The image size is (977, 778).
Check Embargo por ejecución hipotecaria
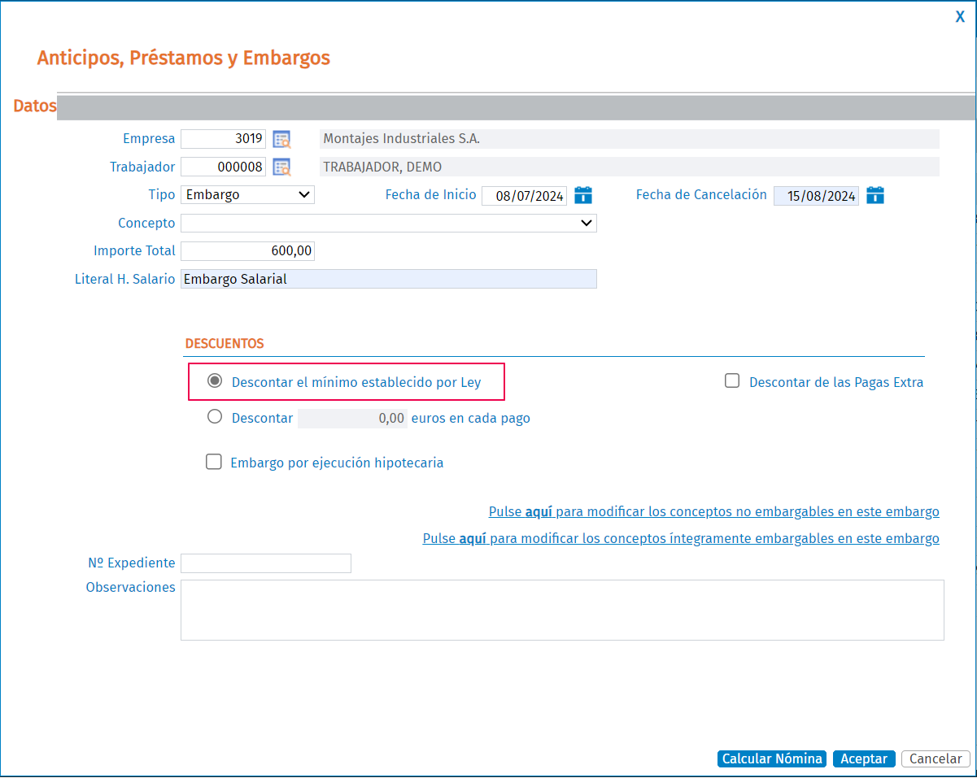pyautogui.click(x=214, y=462)
